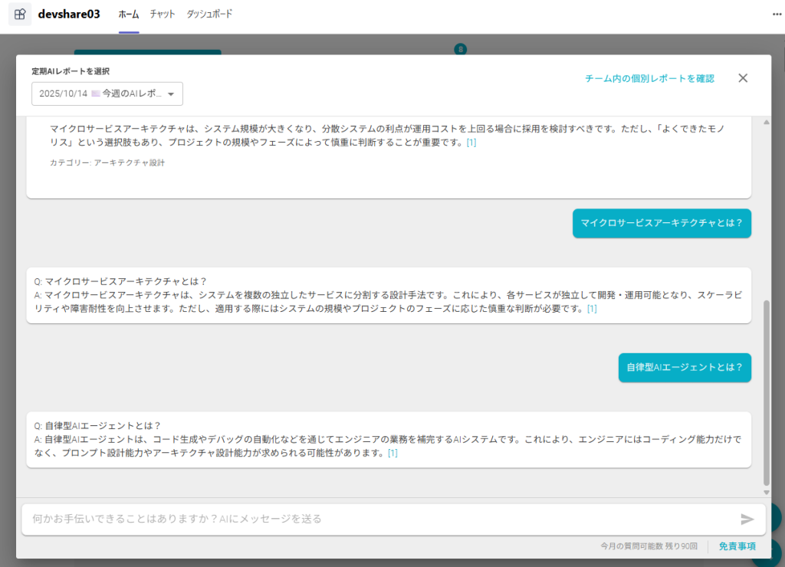Open the three-dot more options menu
Image resolution: width=785 pixels, height=567 pixels.
[x=777, y=15]
